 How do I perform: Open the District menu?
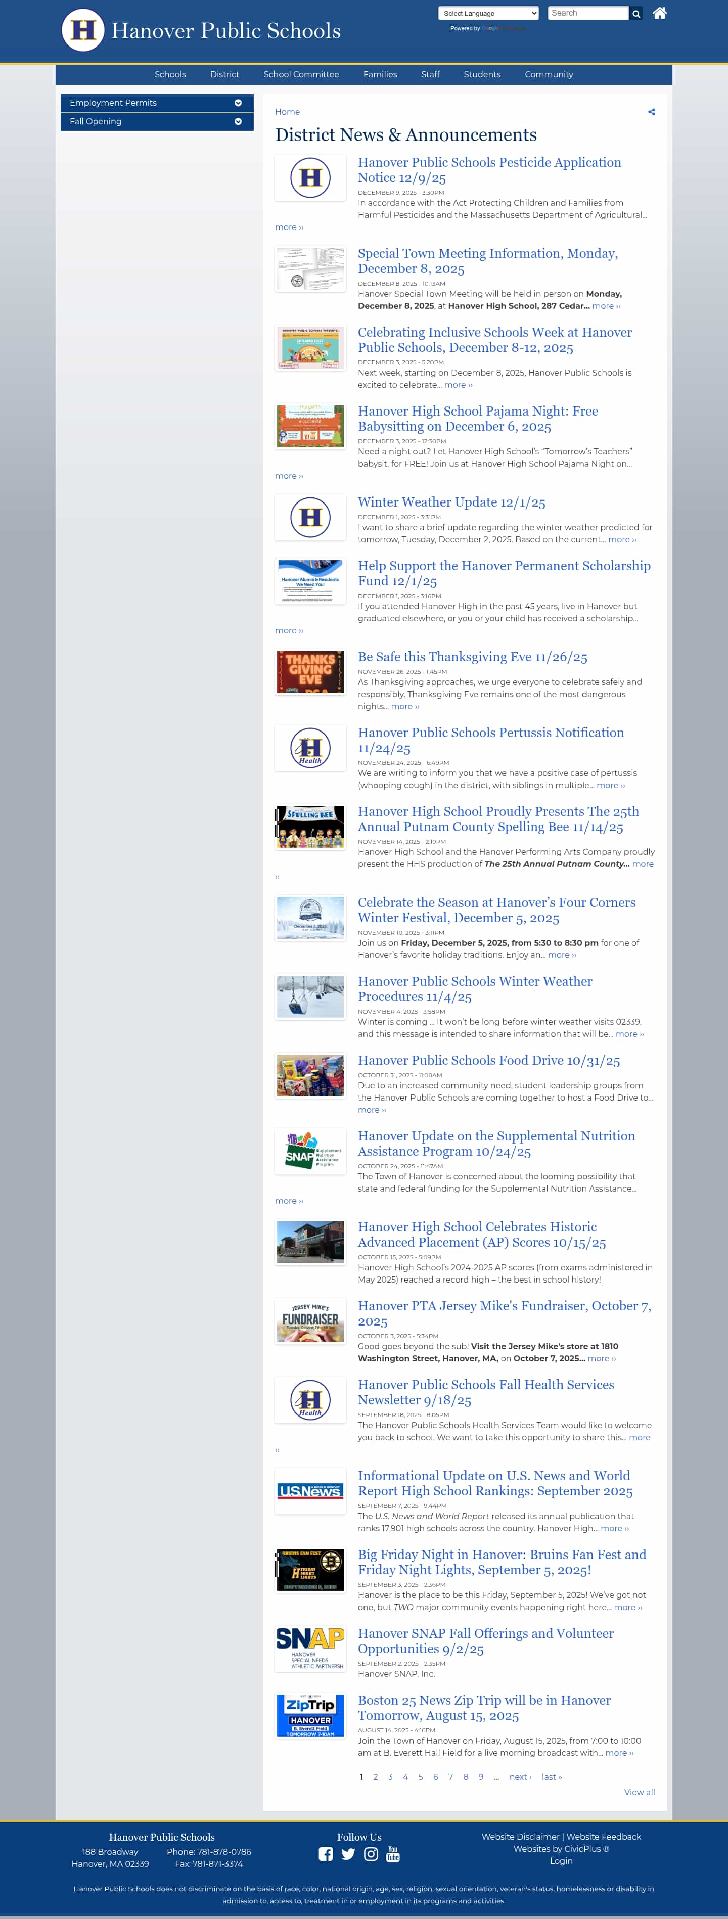224,74
